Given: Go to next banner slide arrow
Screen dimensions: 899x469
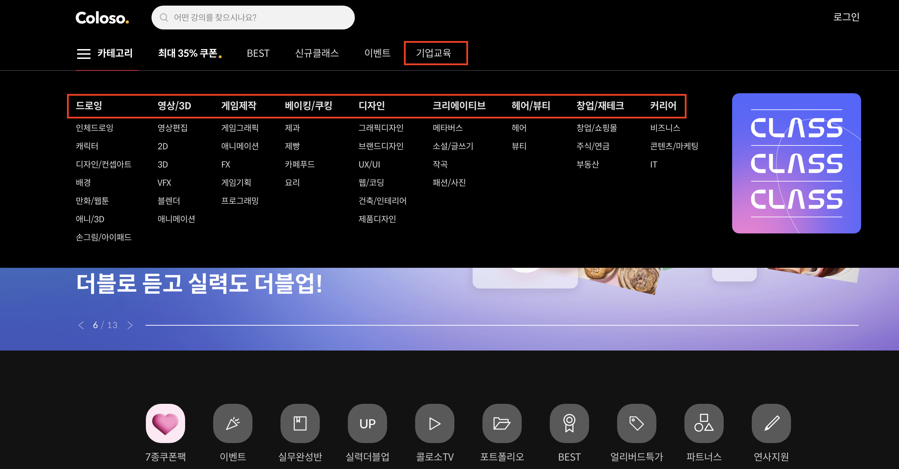Looking at the screenshot, I should coord(130,325).
